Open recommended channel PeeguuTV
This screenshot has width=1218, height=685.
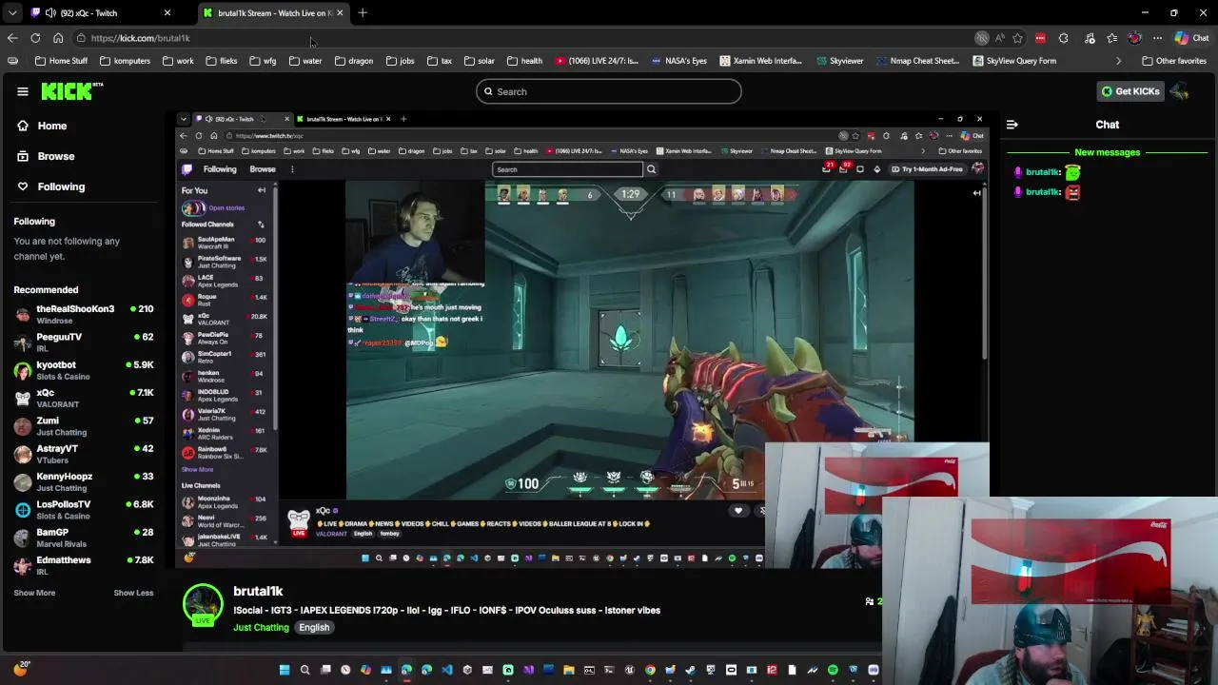(x=84, y=342)
